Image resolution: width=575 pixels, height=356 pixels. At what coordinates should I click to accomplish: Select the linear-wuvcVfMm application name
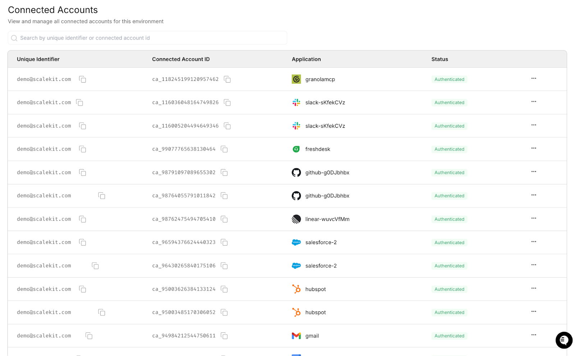click(327, 219)
